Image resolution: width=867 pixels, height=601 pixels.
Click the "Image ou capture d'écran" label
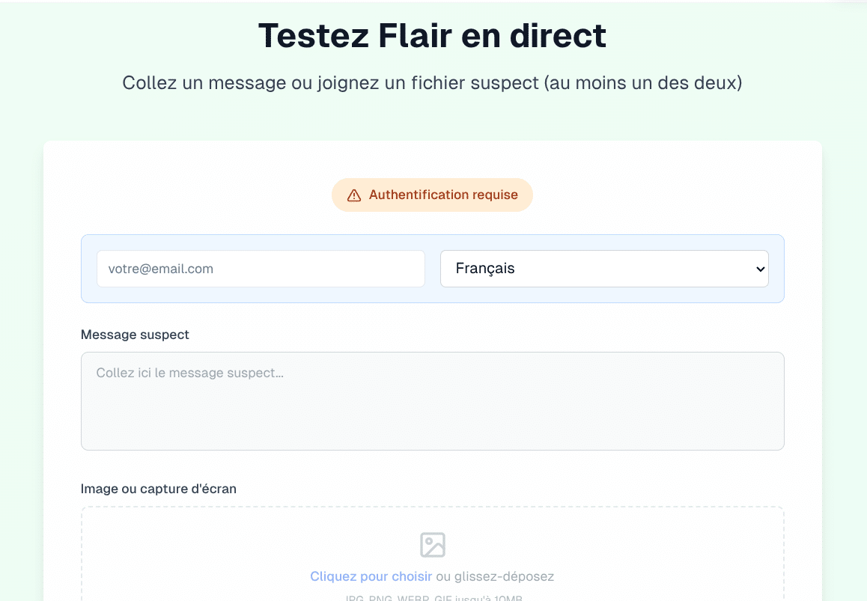[x=159, y=489]
